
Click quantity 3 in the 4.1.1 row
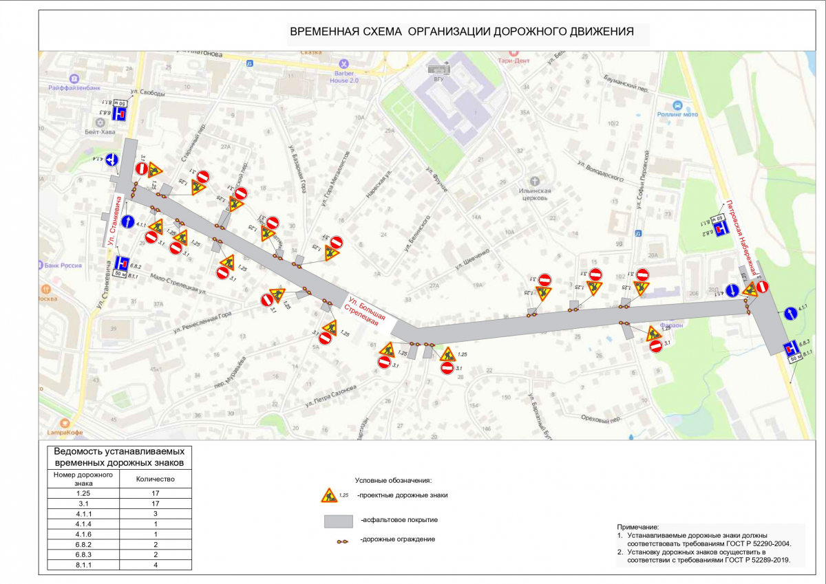click(156, 514)
